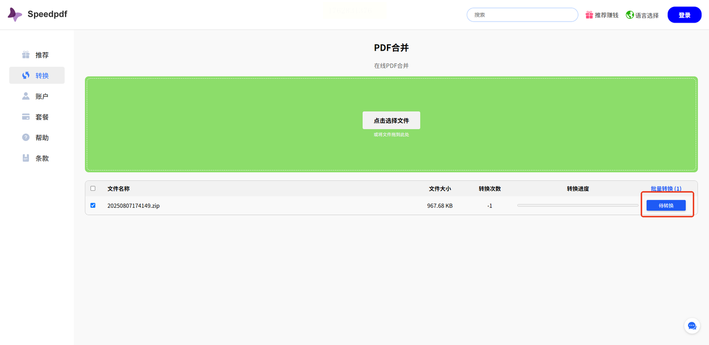Open the 语言选择 language selector
Screen dimensions: 709x345
pos(642,15)
